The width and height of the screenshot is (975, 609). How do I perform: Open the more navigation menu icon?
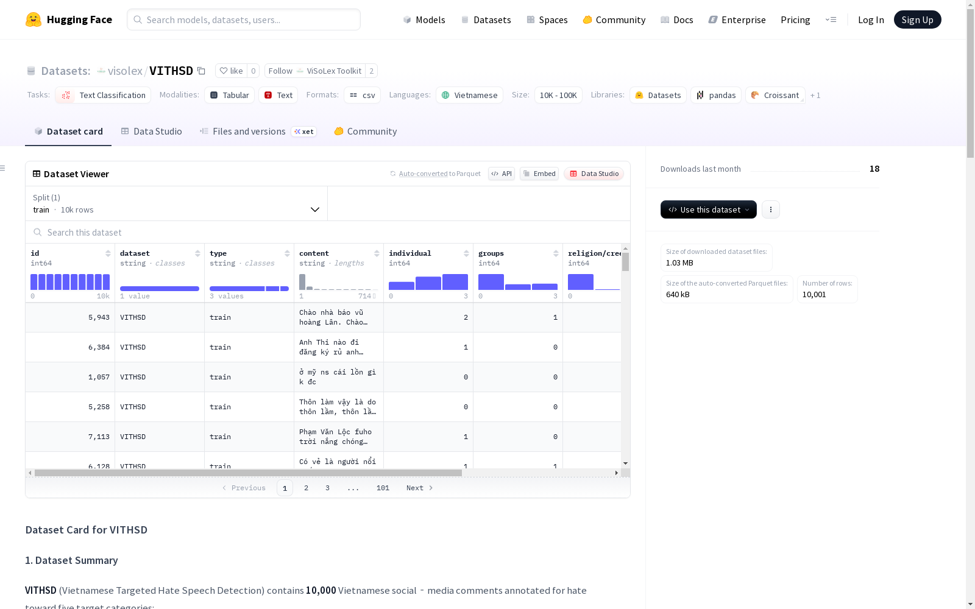click(x=831, y=19)
